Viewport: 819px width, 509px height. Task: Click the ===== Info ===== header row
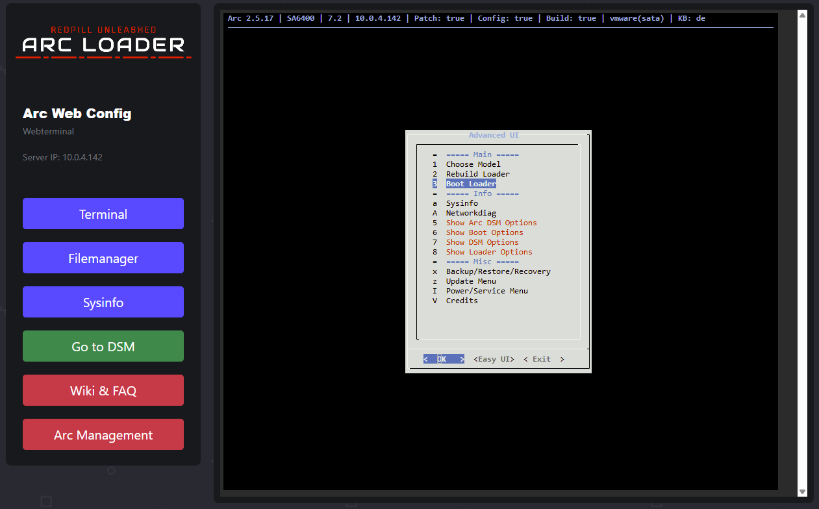482,193
